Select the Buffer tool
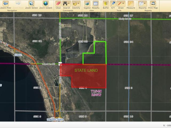The image size is (171, 128). (106, 3)
